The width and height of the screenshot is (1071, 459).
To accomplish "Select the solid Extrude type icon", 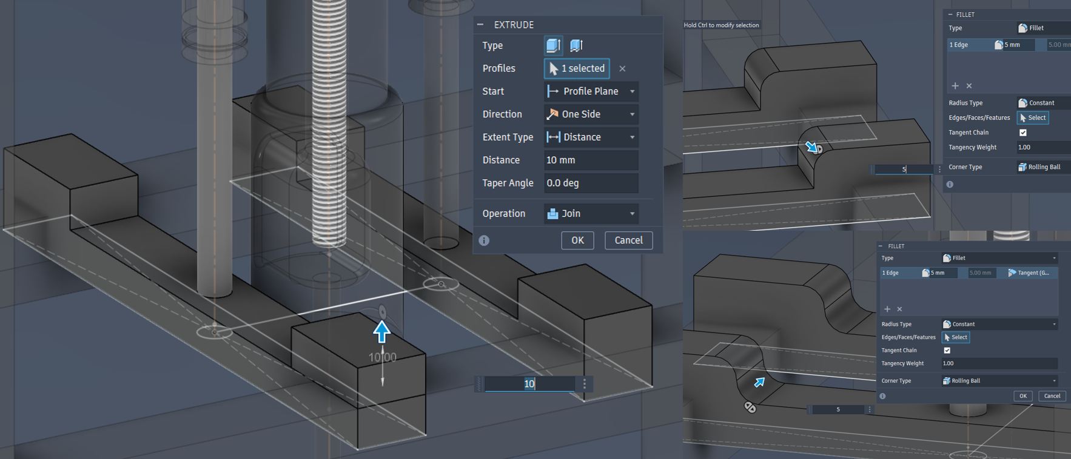I will tap(552, 45).
